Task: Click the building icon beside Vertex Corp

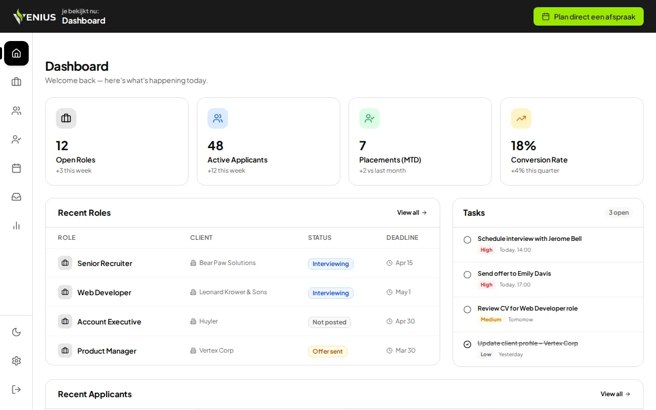Action: (x=193, y=351)
